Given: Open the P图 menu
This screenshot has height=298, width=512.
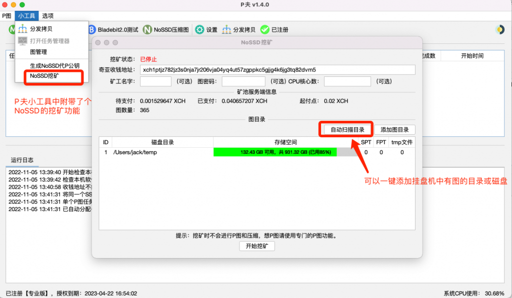Looking at the screenshot, I should [x=7, y=16].
